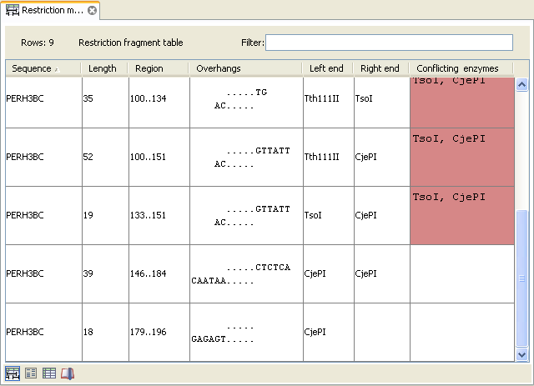
Task: Click red conflicting enzymes cell in row 133..151
Action: tap(462, 215)
